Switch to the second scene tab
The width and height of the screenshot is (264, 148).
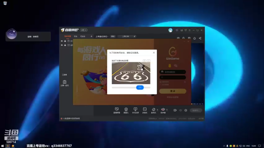76,37
